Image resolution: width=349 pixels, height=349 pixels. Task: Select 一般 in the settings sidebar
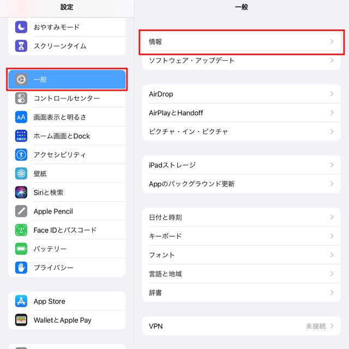click(x=67, y=80)
